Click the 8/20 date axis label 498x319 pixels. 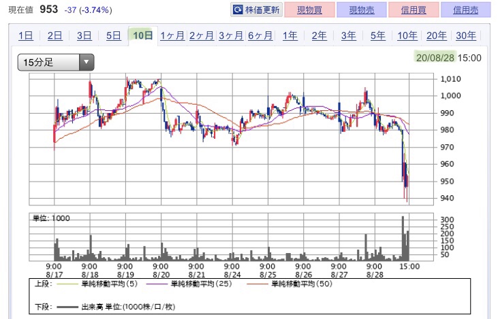(x=161, y=275)
